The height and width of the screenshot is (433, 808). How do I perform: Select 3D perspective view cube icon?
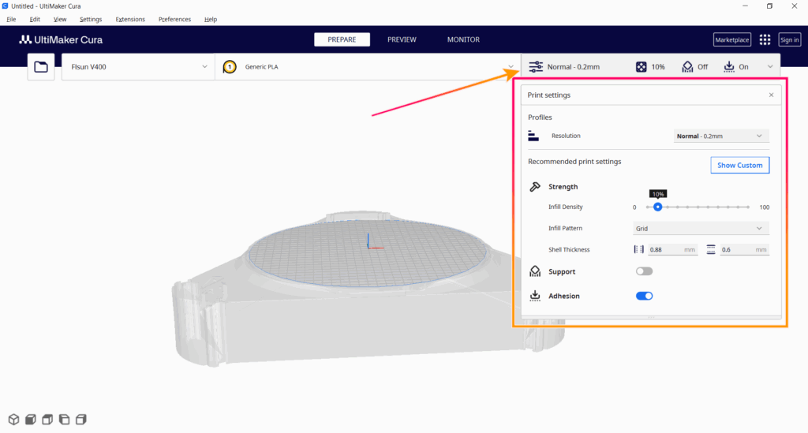click(x=14, y=420)
